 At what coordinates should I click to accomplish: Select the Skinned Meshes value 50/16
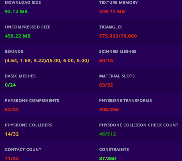[x=106, y=60]
